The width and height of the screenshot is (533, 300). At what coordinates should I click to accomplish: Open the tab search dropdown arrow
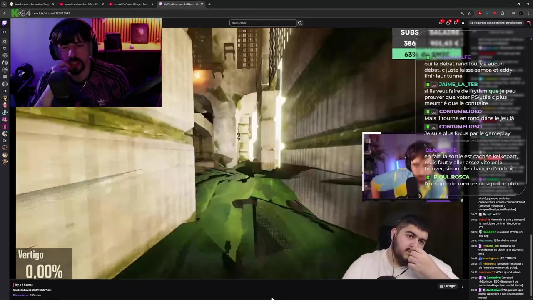coord(4,4)
